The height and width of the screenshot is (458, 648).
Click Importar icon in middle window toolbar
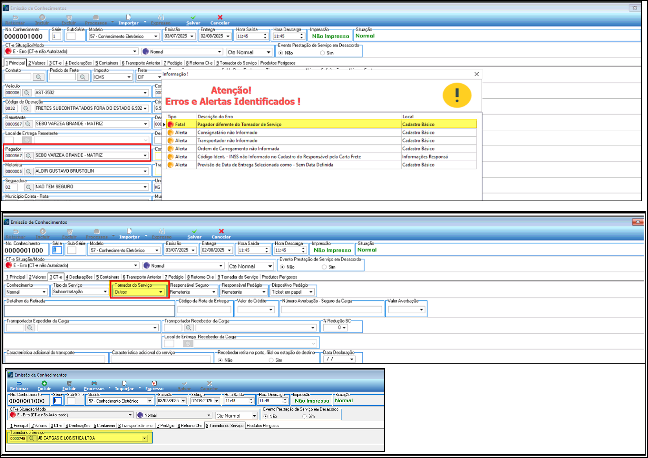(129, 231)
